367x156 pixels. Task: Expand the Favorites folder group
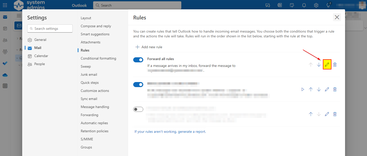pos(18,38)
